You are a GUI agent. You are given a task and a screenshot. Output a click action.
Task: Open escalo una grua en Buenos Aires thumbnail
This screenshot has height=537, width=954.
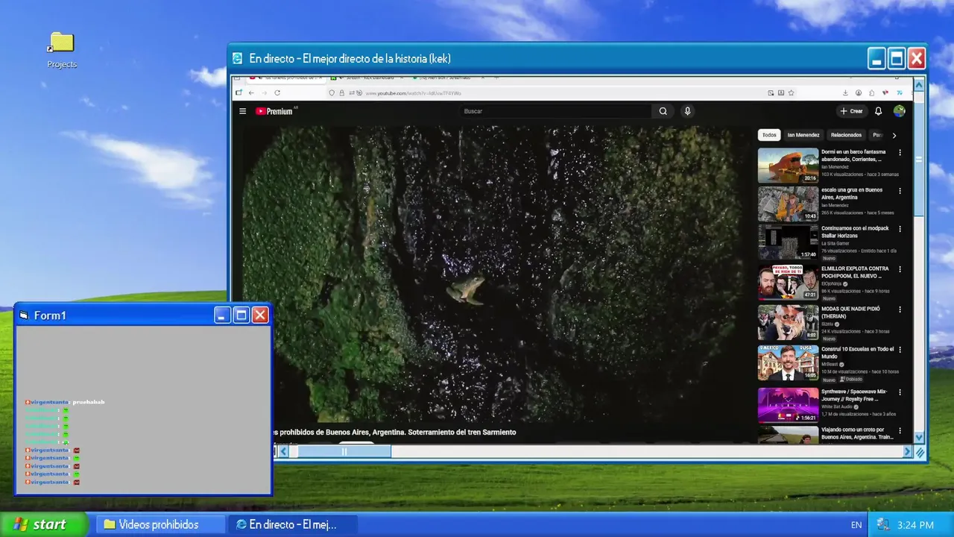click(788, 204)
